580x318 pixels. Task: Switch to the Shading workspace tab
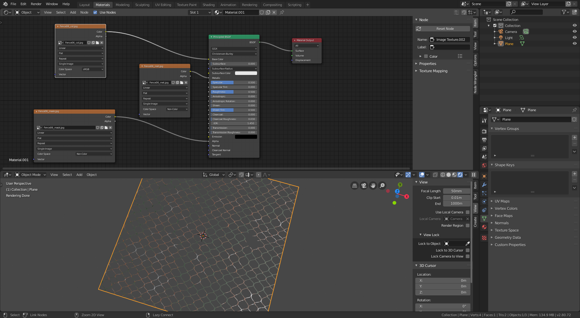pos(208,5)
